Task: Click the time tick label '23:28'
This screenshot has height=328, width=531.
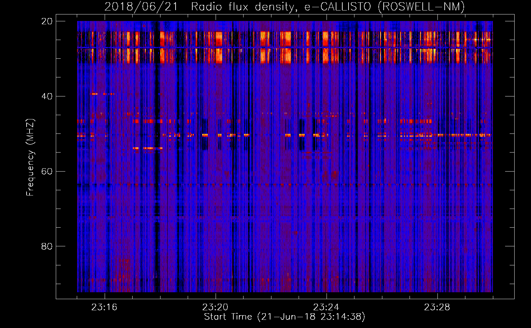Action: (437, 307)
